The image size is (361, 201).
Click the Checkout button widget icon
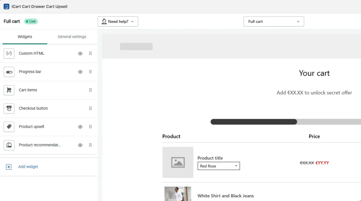pyautogui.click(x=9, y=109)
